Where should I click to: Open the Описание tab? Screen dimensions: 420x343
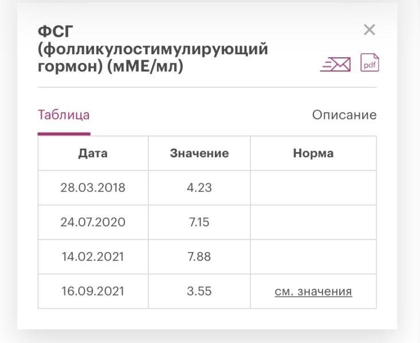click(x=344, y=115)
